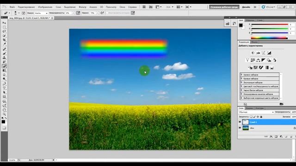
Task: Enable lock transparent pixels
Action: tap(251, 117)
